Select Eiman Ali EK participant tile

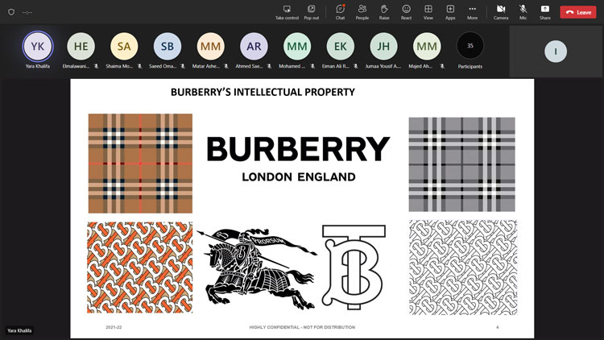pos(341,47)
